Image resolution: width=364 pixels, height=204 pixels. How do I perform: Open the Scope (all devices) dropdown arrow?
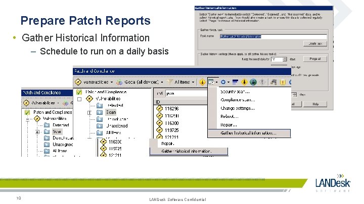click(x=162, y=82)
